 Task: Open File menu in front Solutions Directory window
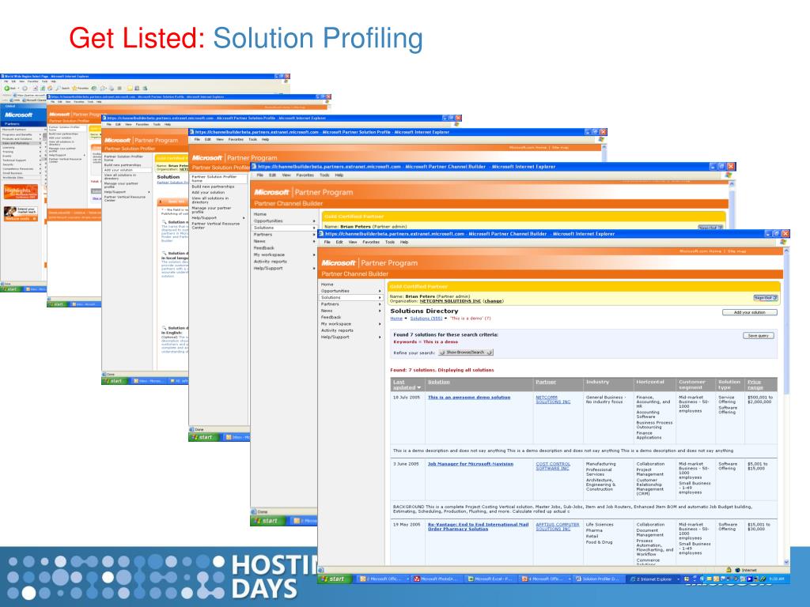pos(327,242)
